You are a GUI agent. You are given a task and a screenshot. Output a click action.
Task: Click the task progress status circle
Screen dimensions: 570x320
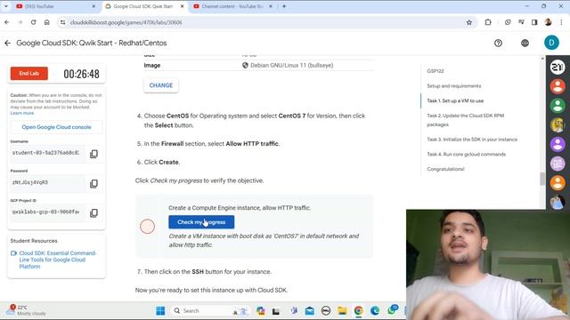pyautogui.click(x=147, y=227)
